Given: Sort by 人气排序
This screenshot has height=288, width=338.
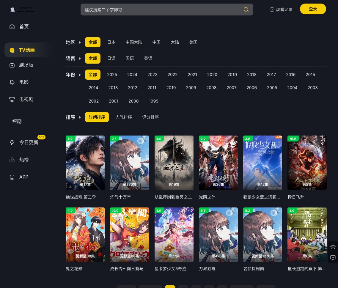Looking at the screenshot, I should [123, 117].
